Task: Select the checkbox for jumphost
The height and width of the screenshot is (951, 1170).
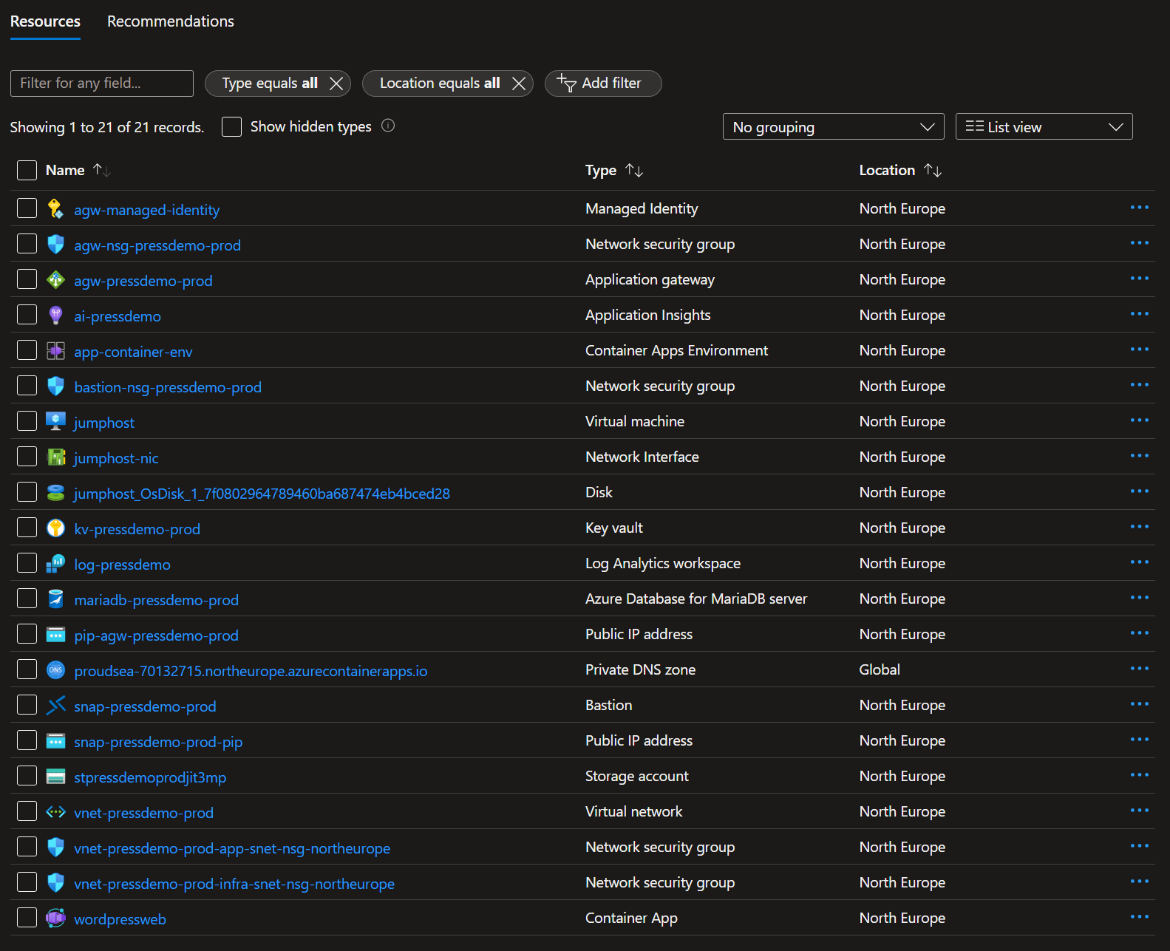Action: [27, 421]
